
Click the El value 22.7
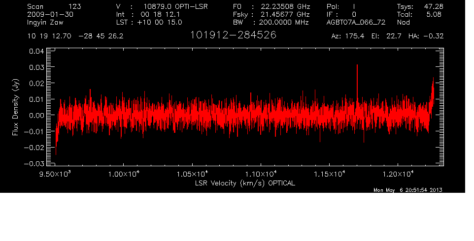pyautogui.click(x=394, y=36)
